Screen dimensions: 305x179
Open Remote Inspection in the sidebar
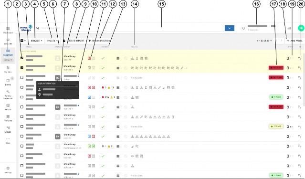click(8, 95)
